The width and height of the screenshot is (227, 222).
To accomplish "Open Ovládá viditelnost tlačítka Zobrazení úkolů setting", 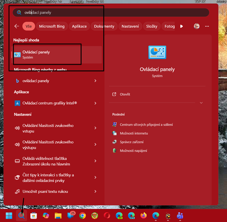I will pyautogui.click(x=46, y=161).
